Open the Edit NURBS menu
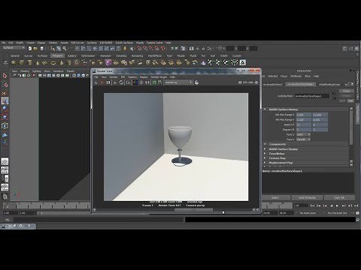Viewport: 361px width, 270px height. click(x=106, y=43)
